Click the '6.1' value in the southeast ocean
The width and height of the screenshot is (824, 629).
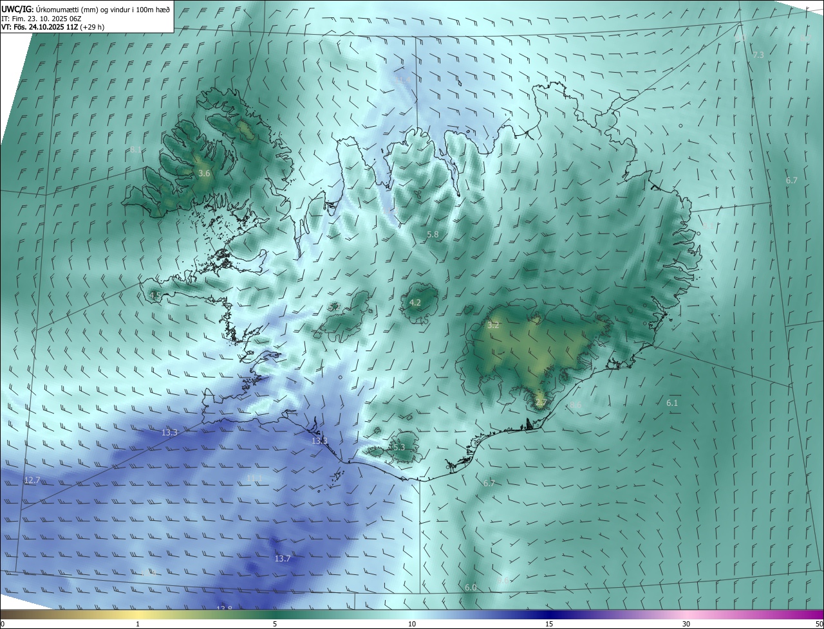pyautogui.click(x=672, y=403)
